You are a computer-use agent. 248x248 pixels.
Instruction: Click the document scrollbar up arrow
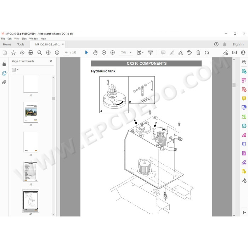tap(234, 59)
